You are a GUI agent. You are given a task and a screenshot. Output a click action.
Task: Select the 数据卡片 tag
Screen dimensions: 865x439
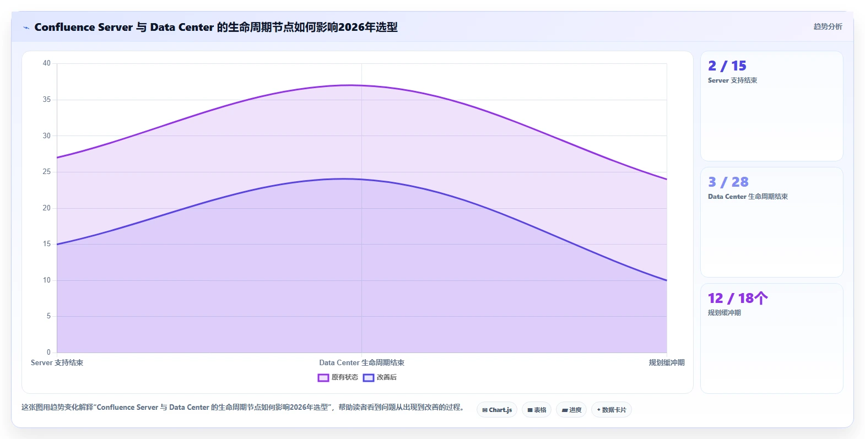[x=612, y=410]
